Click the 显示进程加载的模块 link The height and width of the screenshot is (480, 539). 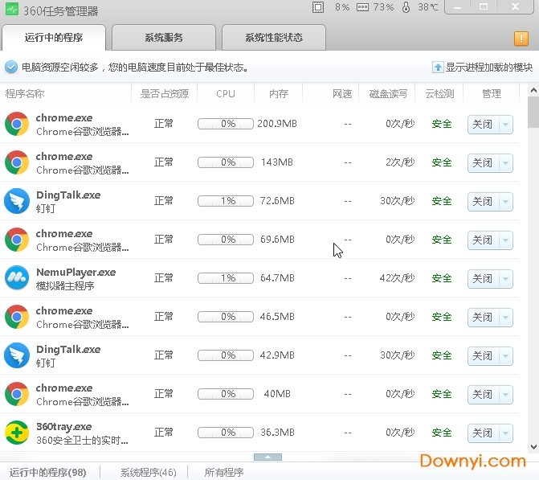coord(488,68)
